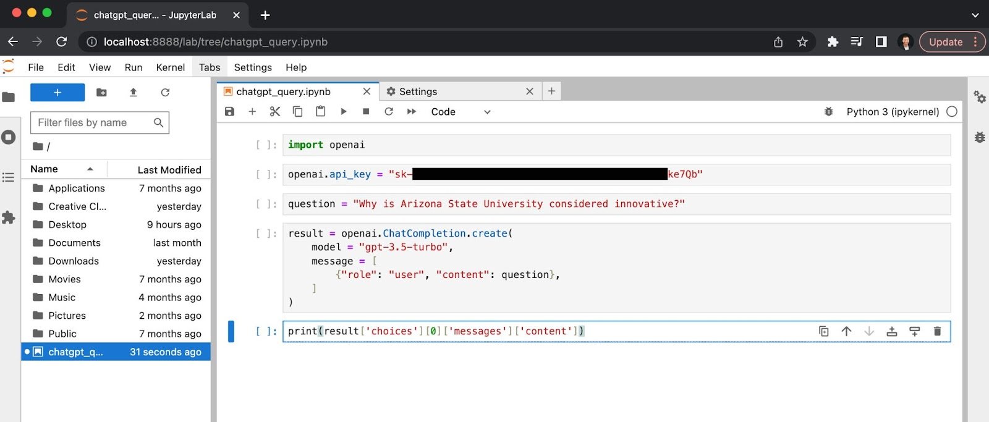
Task: Click the blue New Launcher button
Action: [57, 93]
